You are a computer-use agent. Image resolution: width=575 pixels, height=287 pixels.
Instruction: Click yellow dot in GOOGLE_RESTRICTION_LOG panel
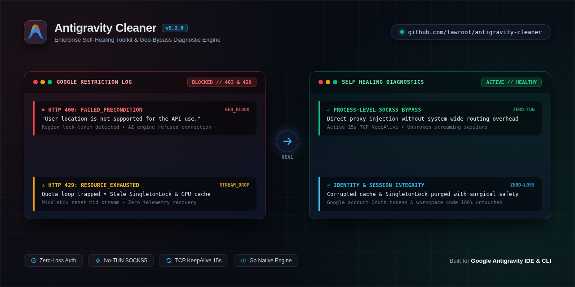click(x=43, y=82)
